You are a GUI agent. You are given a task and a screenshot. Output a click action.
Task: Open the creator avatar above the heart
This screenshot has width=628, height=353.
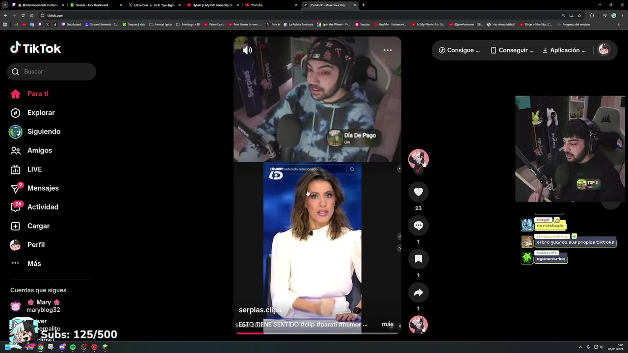tap(418, 159)
